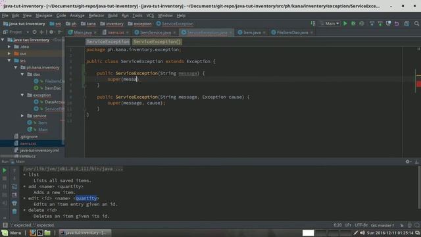Clear all Run console output with trash icon
Screen dimensions: 421x237
14,211
